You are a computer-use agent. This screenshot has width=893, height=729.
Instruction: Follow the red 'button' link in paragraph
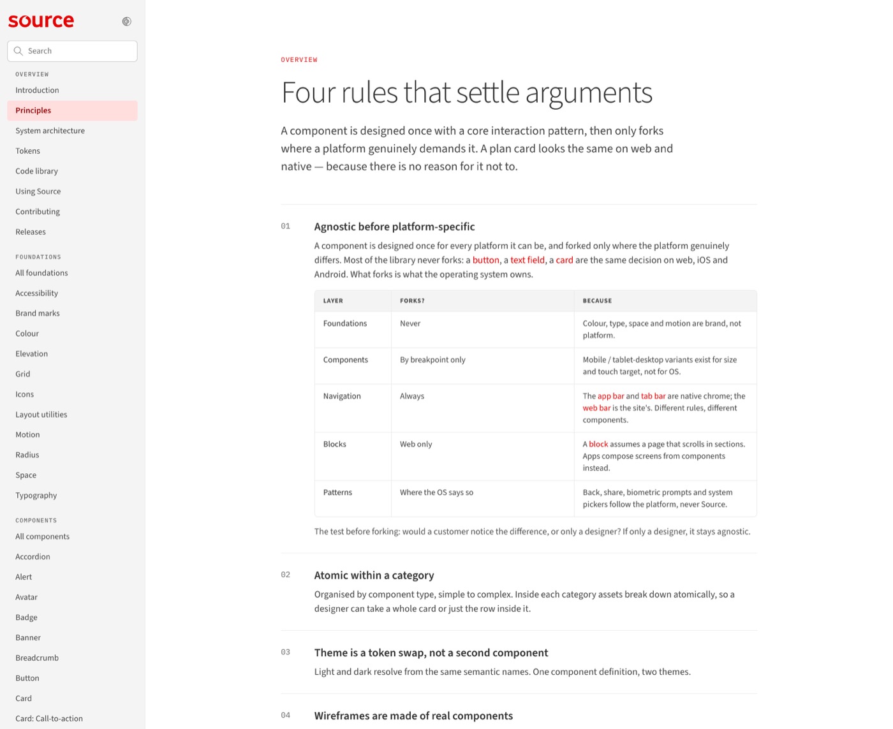tap(486, 260)
